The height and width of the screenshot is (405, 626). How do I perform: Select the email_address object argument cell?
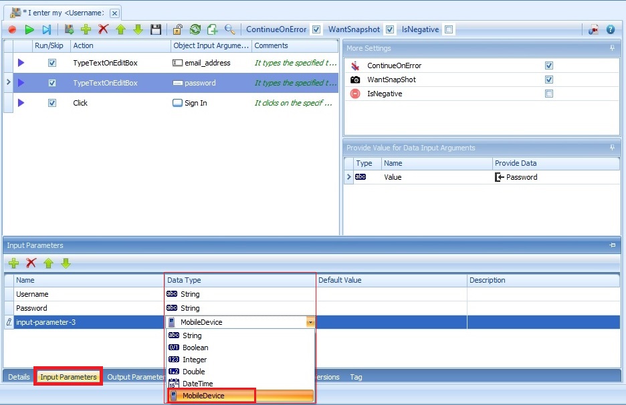[x=211, y=63]
